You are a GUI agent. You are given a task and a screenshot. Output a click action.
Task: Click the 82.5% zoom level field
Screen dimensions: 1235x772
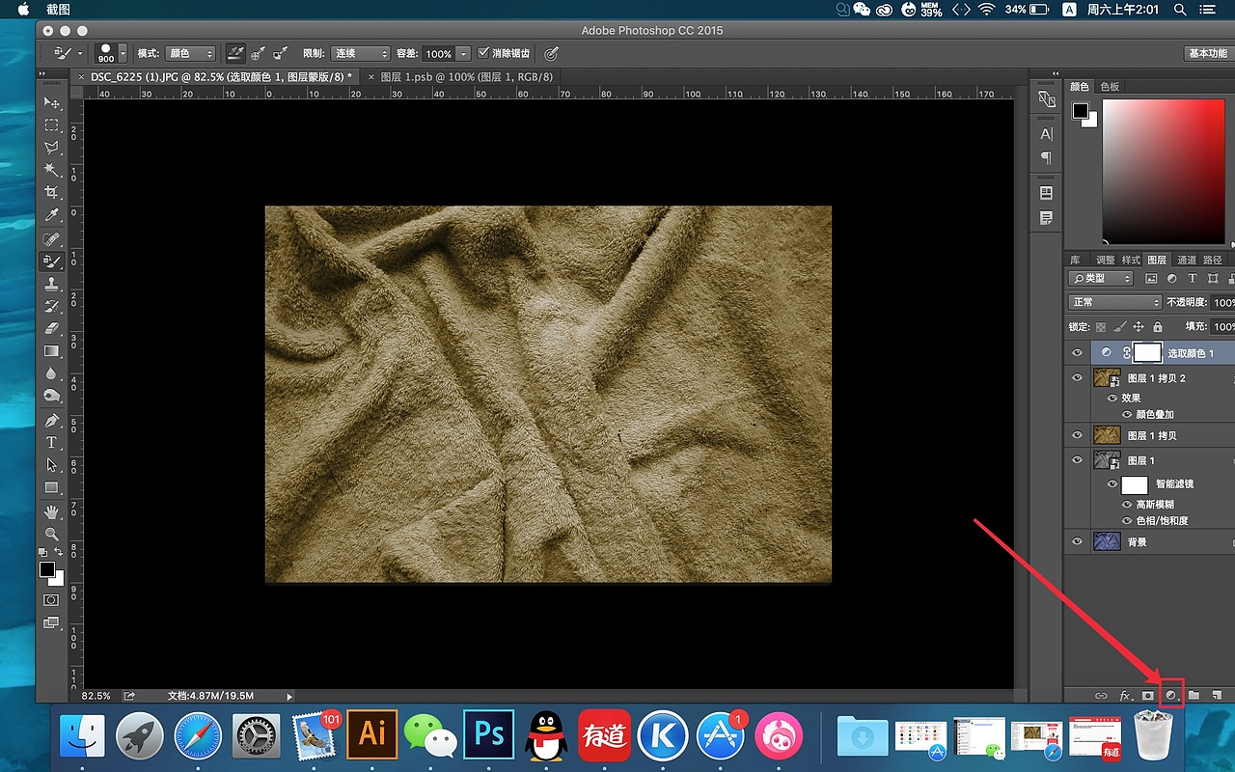96,695
